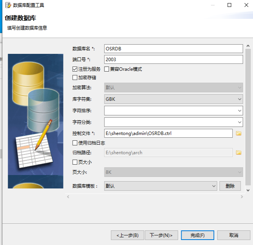This screenshot has width=253, height=245.
Task: Expand the 字符分类 combo box
Action: point(174,122)
